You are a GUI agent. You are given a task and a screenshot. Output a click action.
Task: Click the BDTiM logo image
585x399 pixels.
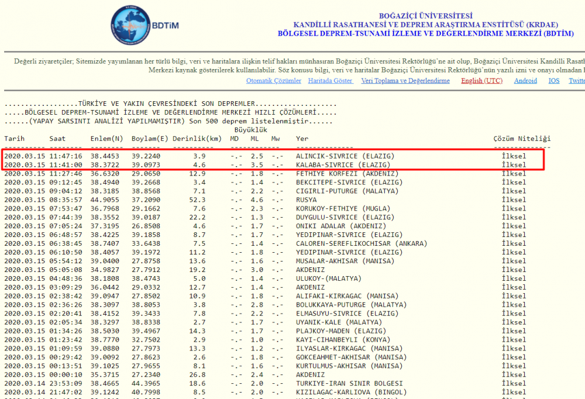pyautogui.click(x=138, y=26)
